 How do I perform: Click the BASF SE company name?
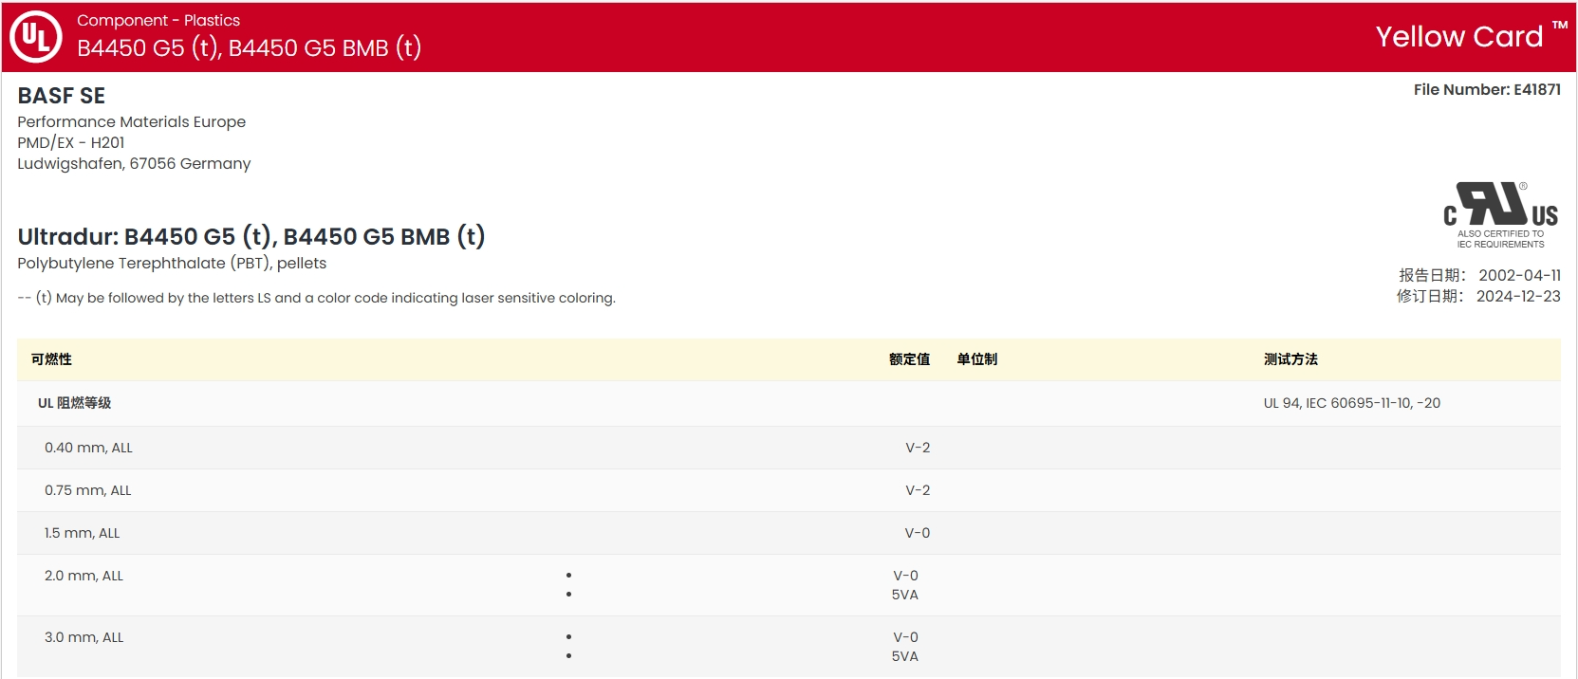[62, 96]
